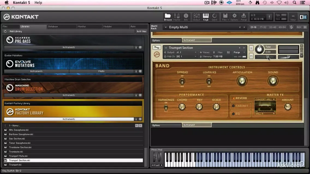Select rack page 17-32
Screen dimensions: 310x174
point(263,27)
